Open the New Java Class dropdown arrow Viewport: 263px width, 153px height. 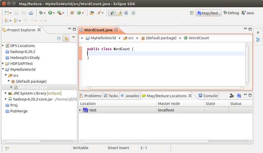83,13
